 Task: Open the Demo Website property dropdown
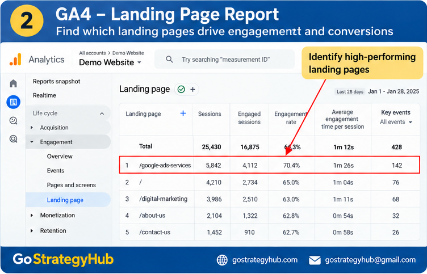tap(110, 62)
